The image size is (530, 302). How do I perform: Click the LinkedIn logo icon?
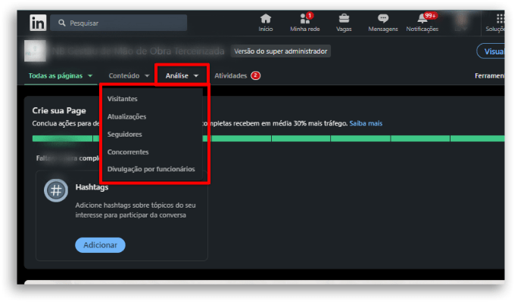click(x=38, y=23)
